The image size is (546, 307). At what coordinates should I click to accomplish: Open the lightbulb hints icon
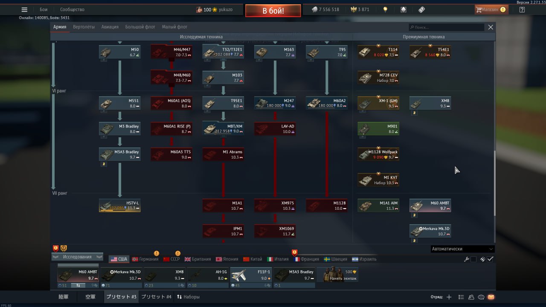pyautogui.click(x=385, y=9)
